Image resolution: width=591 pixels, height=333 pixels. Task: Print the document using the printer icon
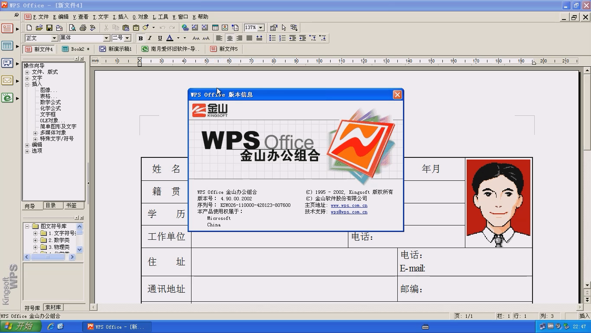click(83, 27)
